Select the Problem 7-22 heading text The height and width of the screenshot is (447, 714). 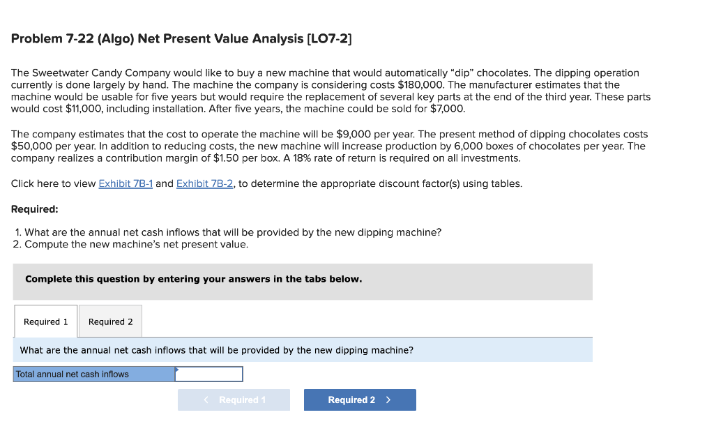(181, 38)
